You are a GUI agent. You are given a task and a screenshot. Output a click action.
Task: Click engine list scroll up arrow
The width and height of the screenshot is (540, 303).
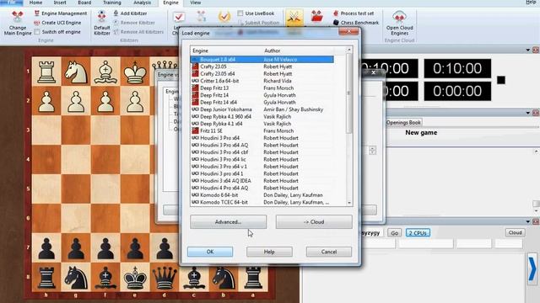349,50
